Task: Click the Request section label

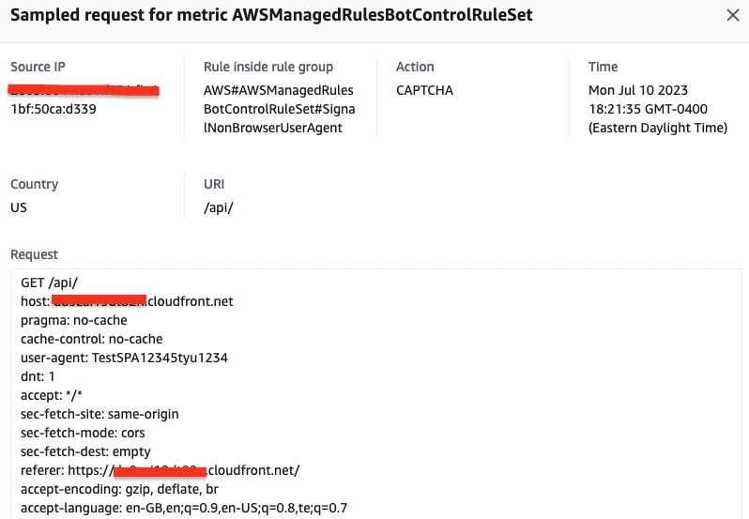Action: pos(34,254)
